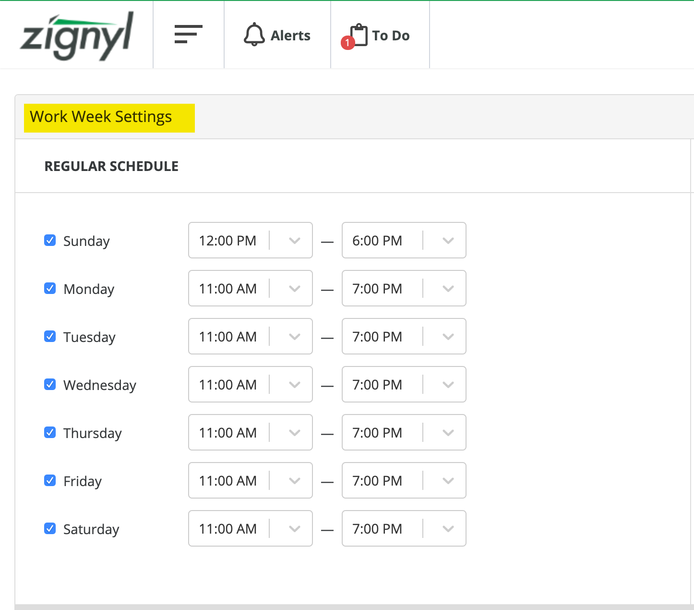Click the Work Week Settings heading
This screenshot has width=694, height=610.
[x=101, y=117]
